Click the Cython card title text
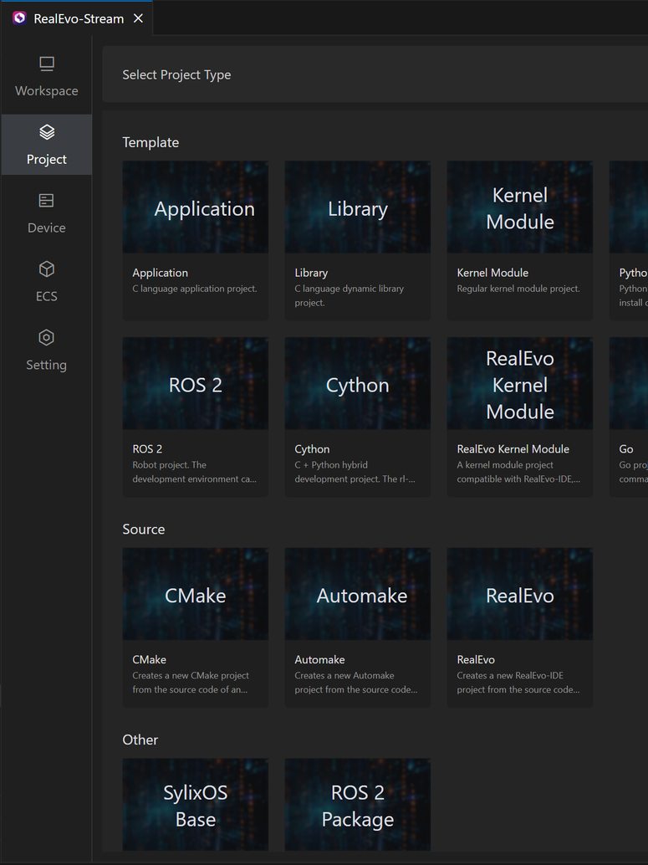The width and height of the screenshot is (648, 865). click(x=312, y=449)
